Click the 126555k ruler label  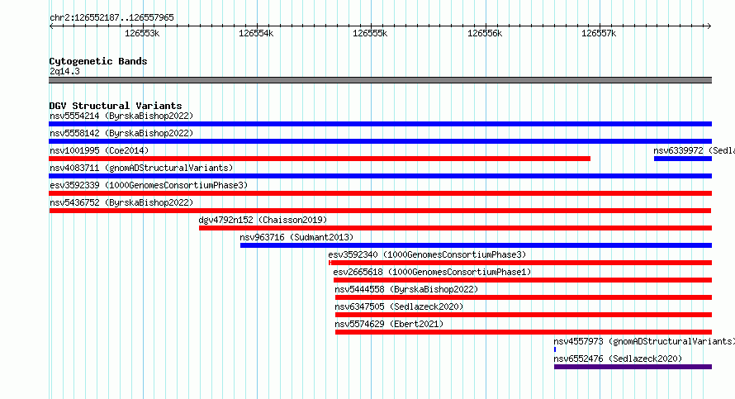(x=370, y=33)
